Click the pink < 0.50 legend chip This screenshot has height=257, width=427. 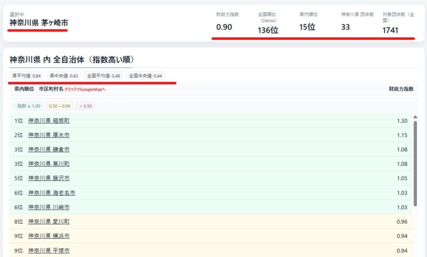[85, 106]
